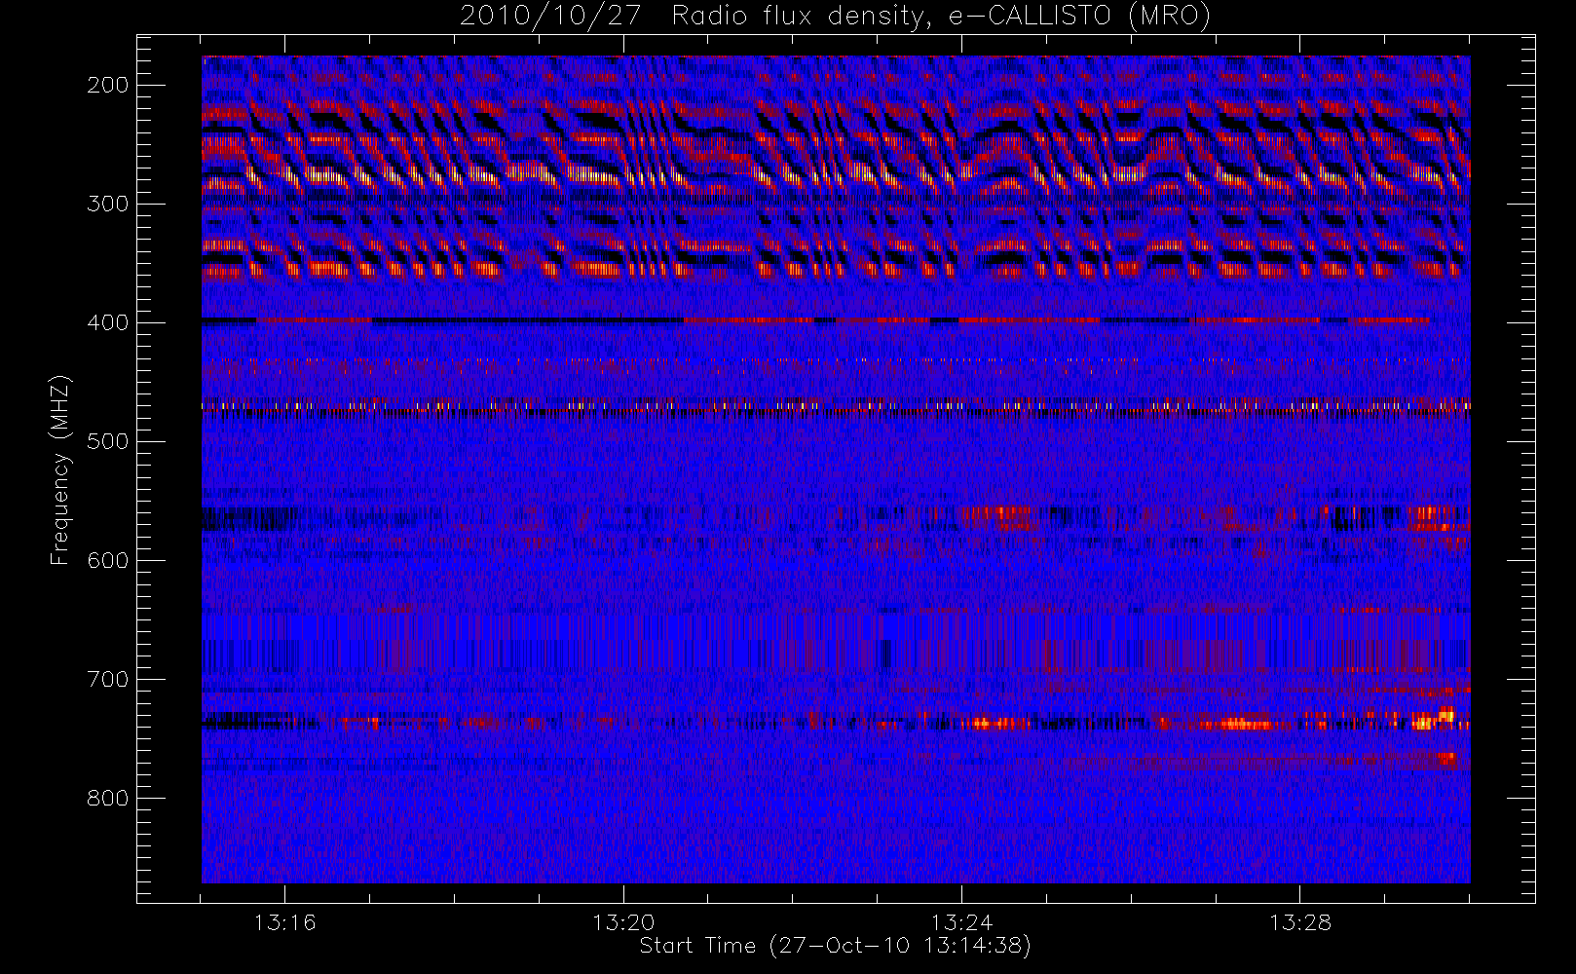Screen dimensions: 1576x974
Task: Click the 13:24 time tick label
Action: pyautogui.click(x=961, y=922)
